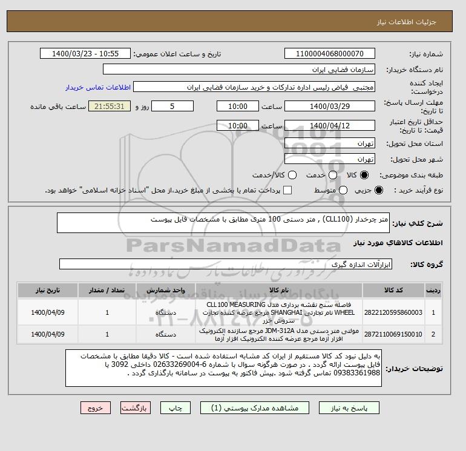Click the need date in row 1

pyautogui.click(x=48, y=312)
